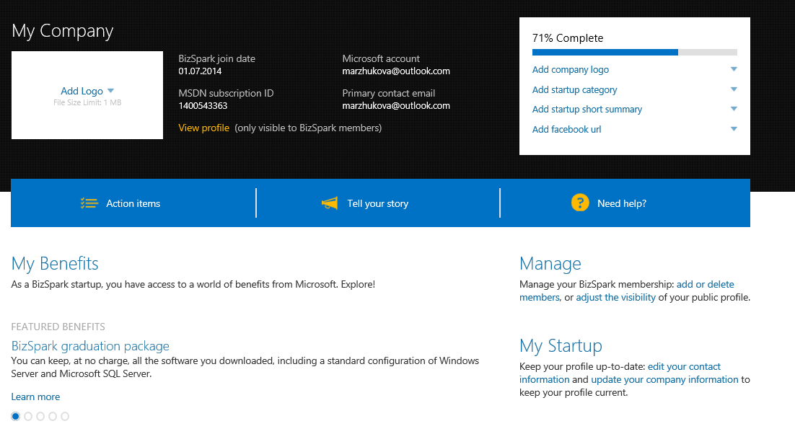Click the Manage heading
This screenshot has width=795, height=434.
click(550, 263)
